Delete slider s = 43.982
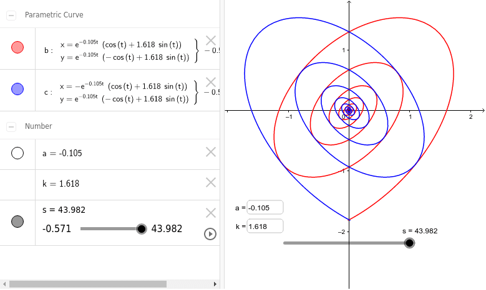The width and height of the screenshot is (486, 290). (x=211, y=213)
